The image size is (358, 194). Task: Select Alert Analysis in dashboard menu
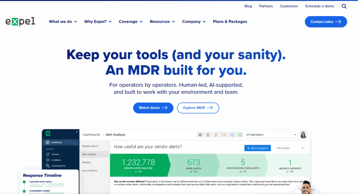(94, 154)
